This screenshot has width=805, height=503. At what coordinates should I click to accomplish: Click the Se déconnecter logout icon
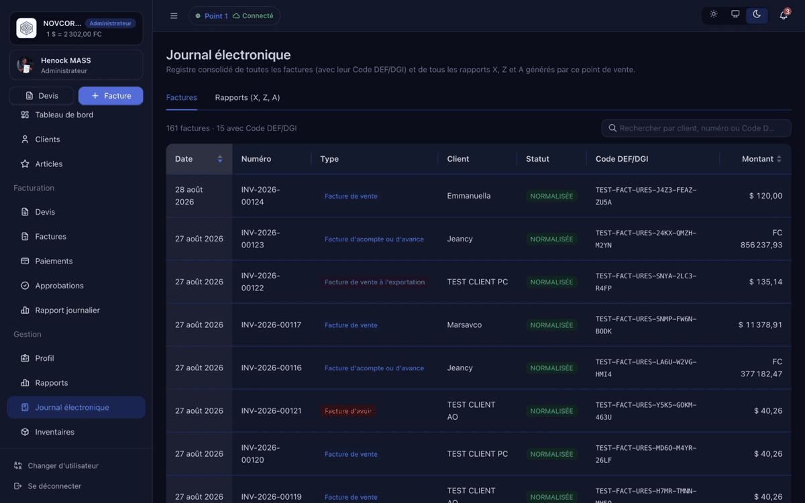tap(17, 486)
